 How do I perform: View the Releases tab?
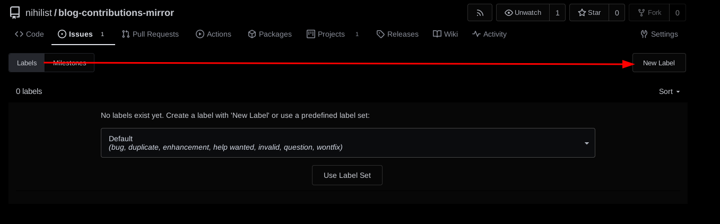click(x=397, y=34)
